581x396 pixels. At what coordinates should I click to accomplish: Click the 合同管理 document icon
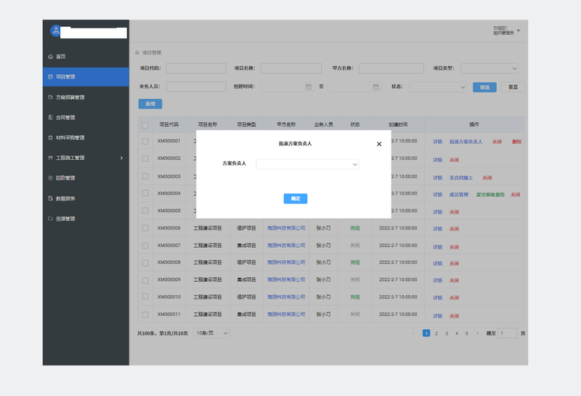(x=50, y=118)
